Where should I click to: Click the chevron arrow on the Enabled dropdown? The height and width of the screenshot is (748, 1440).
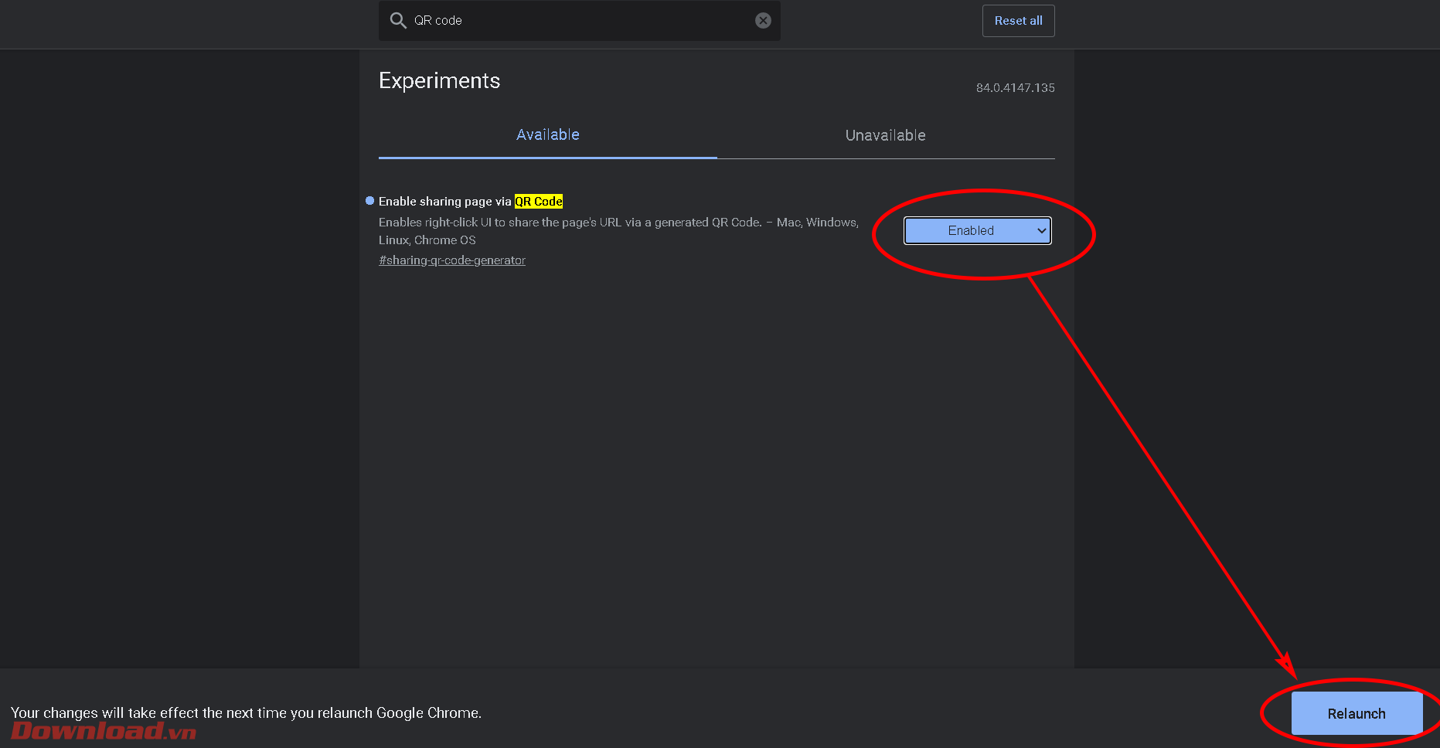coord(1041,230)
